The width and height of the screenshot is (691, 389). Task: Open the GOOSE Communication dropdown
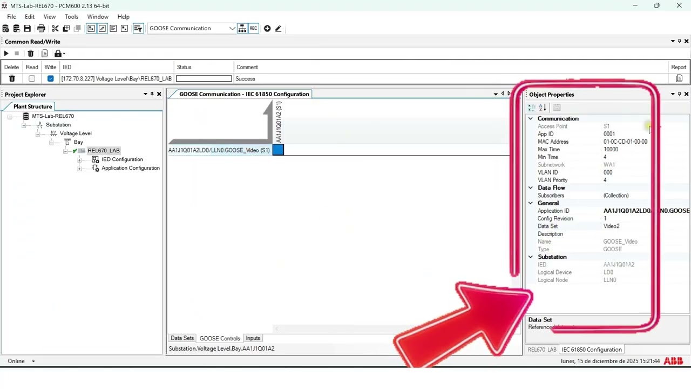click(x=232, y=29)
